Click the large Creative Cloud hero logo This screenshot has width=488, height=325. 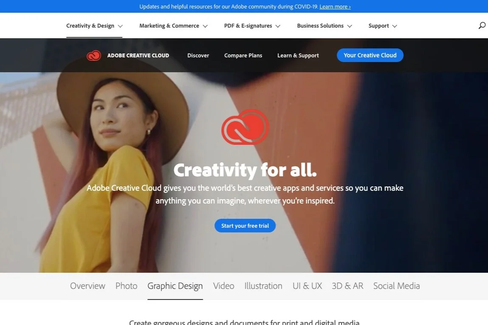[x=245, y=127]
